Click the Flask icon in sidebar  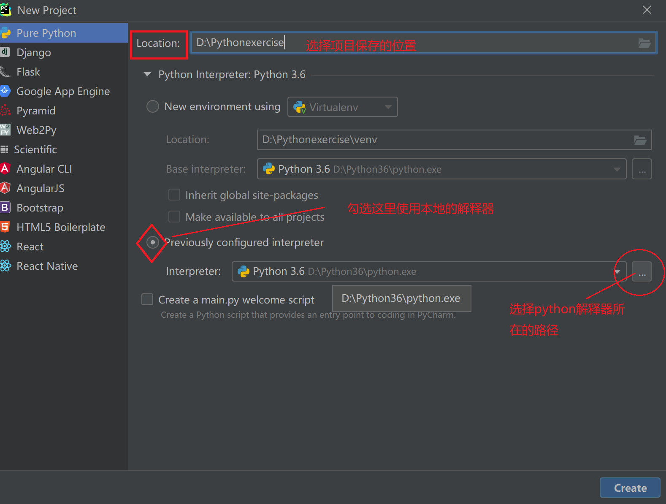tap(5, 72)
